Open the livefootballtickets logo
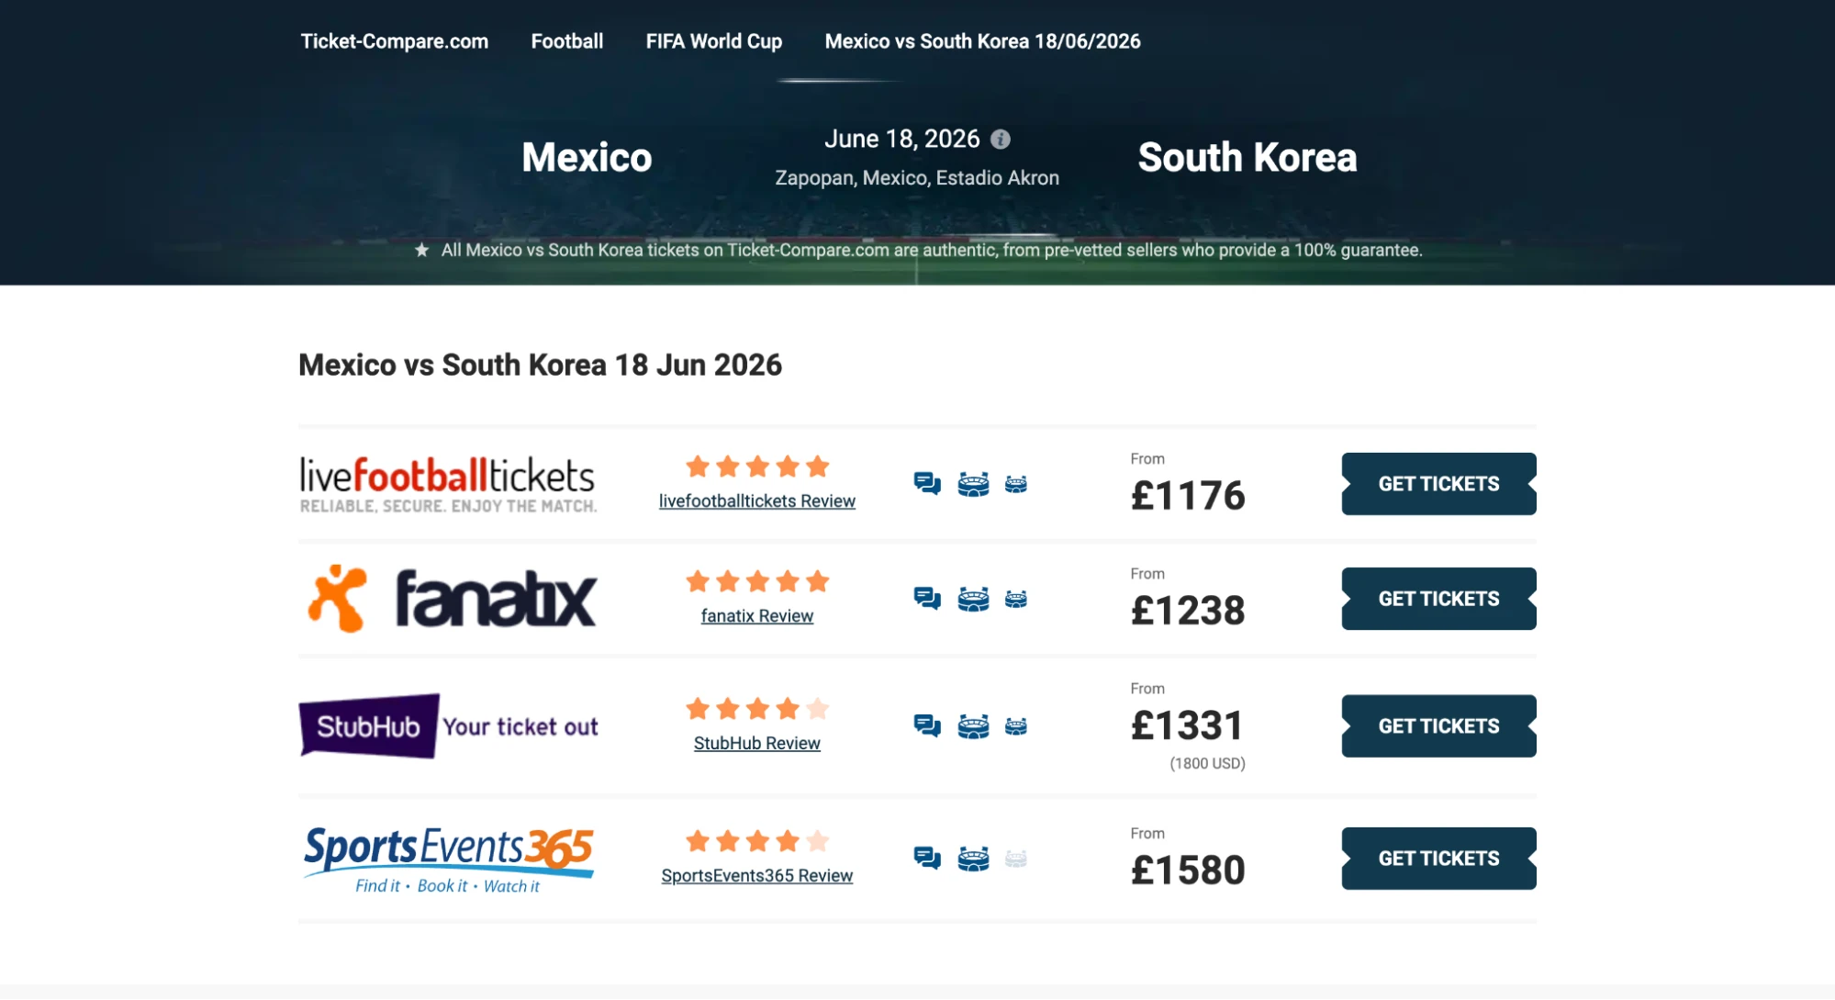This screenshot has height=1000, width=1835. pyautogui.click(x=448, y=484)
